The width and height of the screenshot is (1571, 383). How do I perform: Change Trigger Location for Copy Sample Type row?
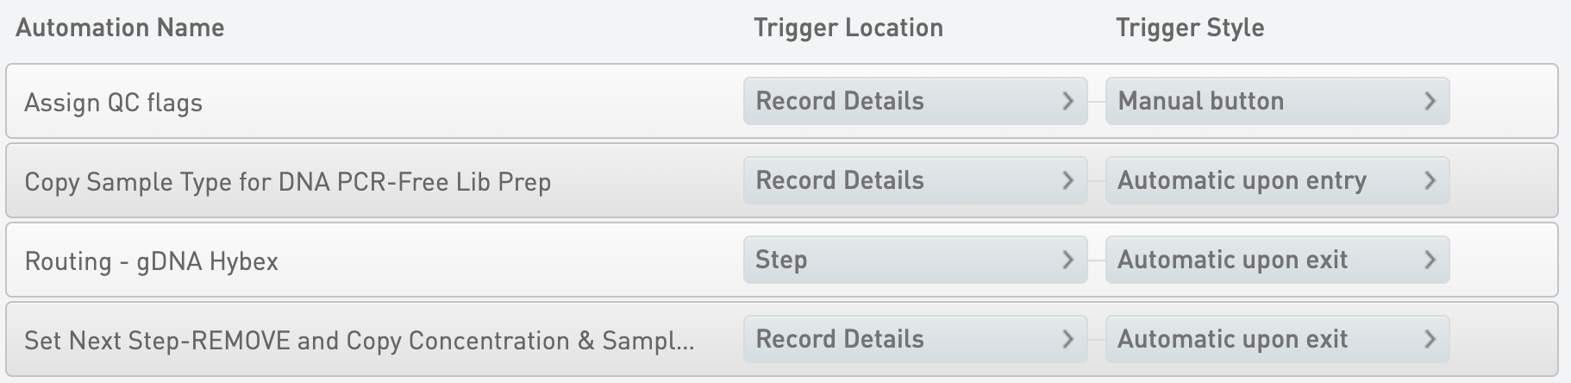(914, 180)
